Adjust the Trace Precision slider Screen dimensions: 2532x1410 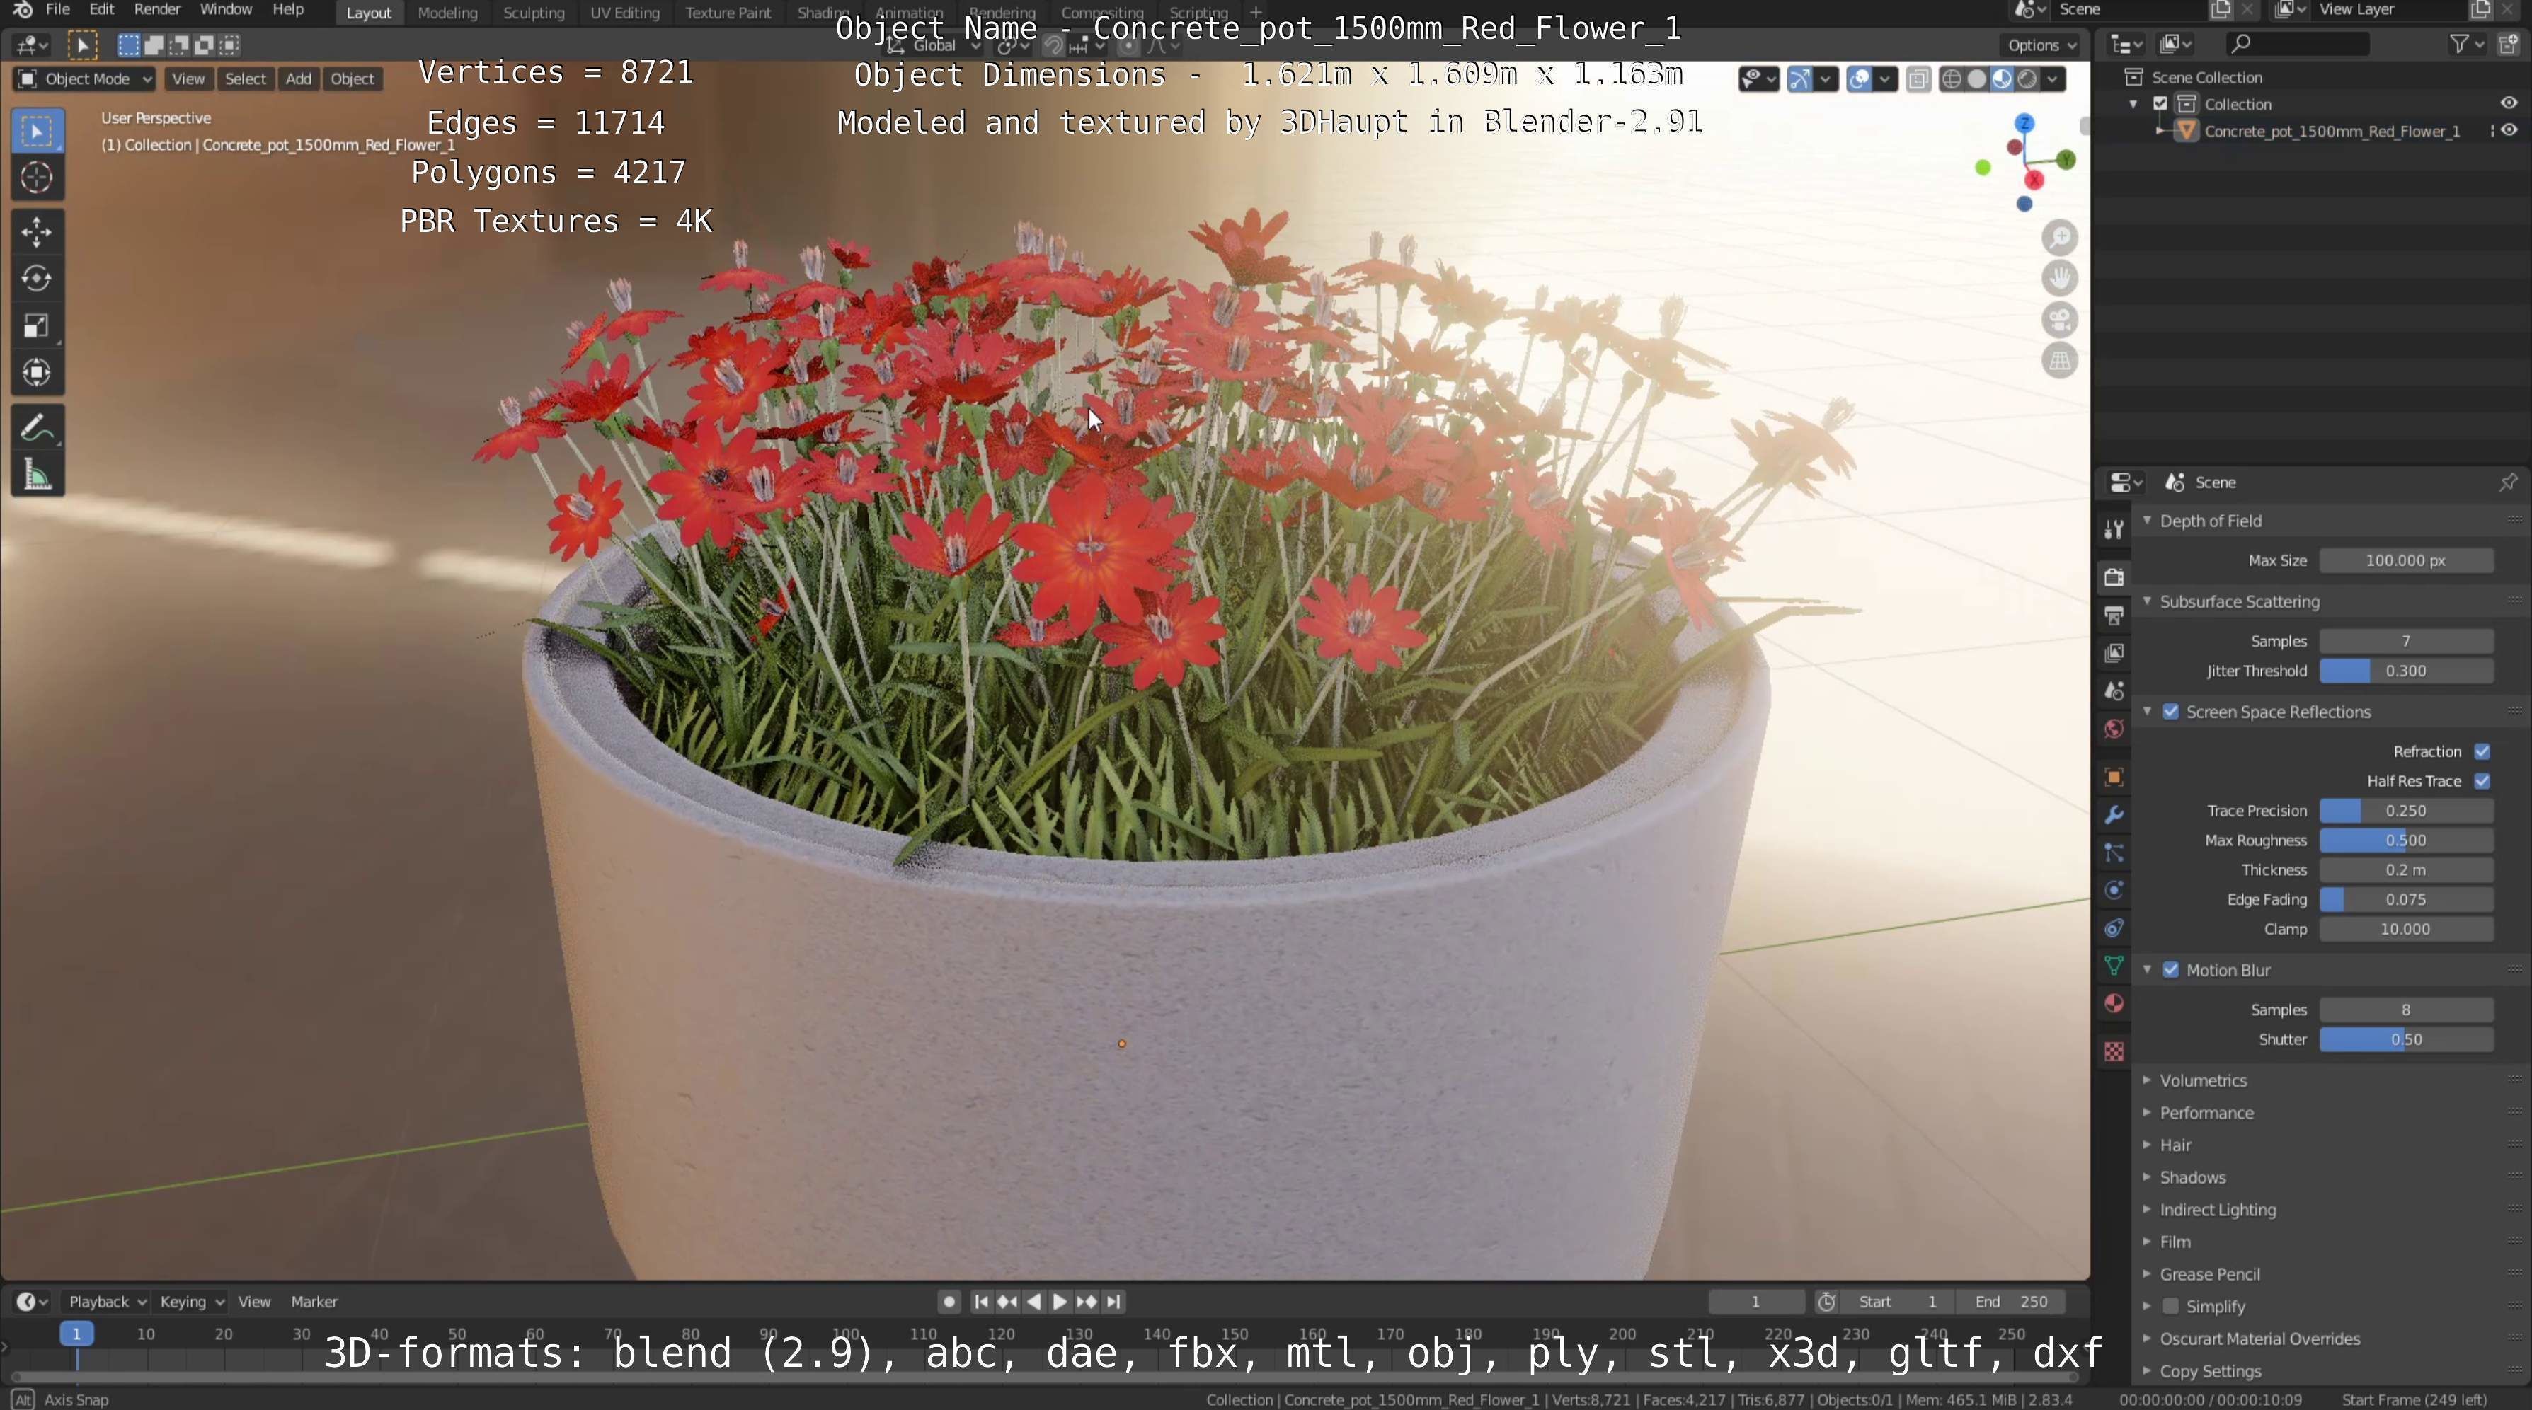click(x=2405, y=811)
